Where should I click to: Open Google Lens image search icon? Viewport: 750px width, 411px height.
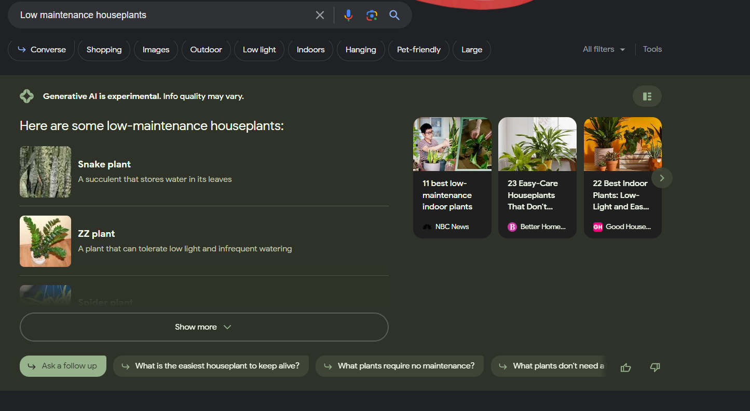click(372, 15)
